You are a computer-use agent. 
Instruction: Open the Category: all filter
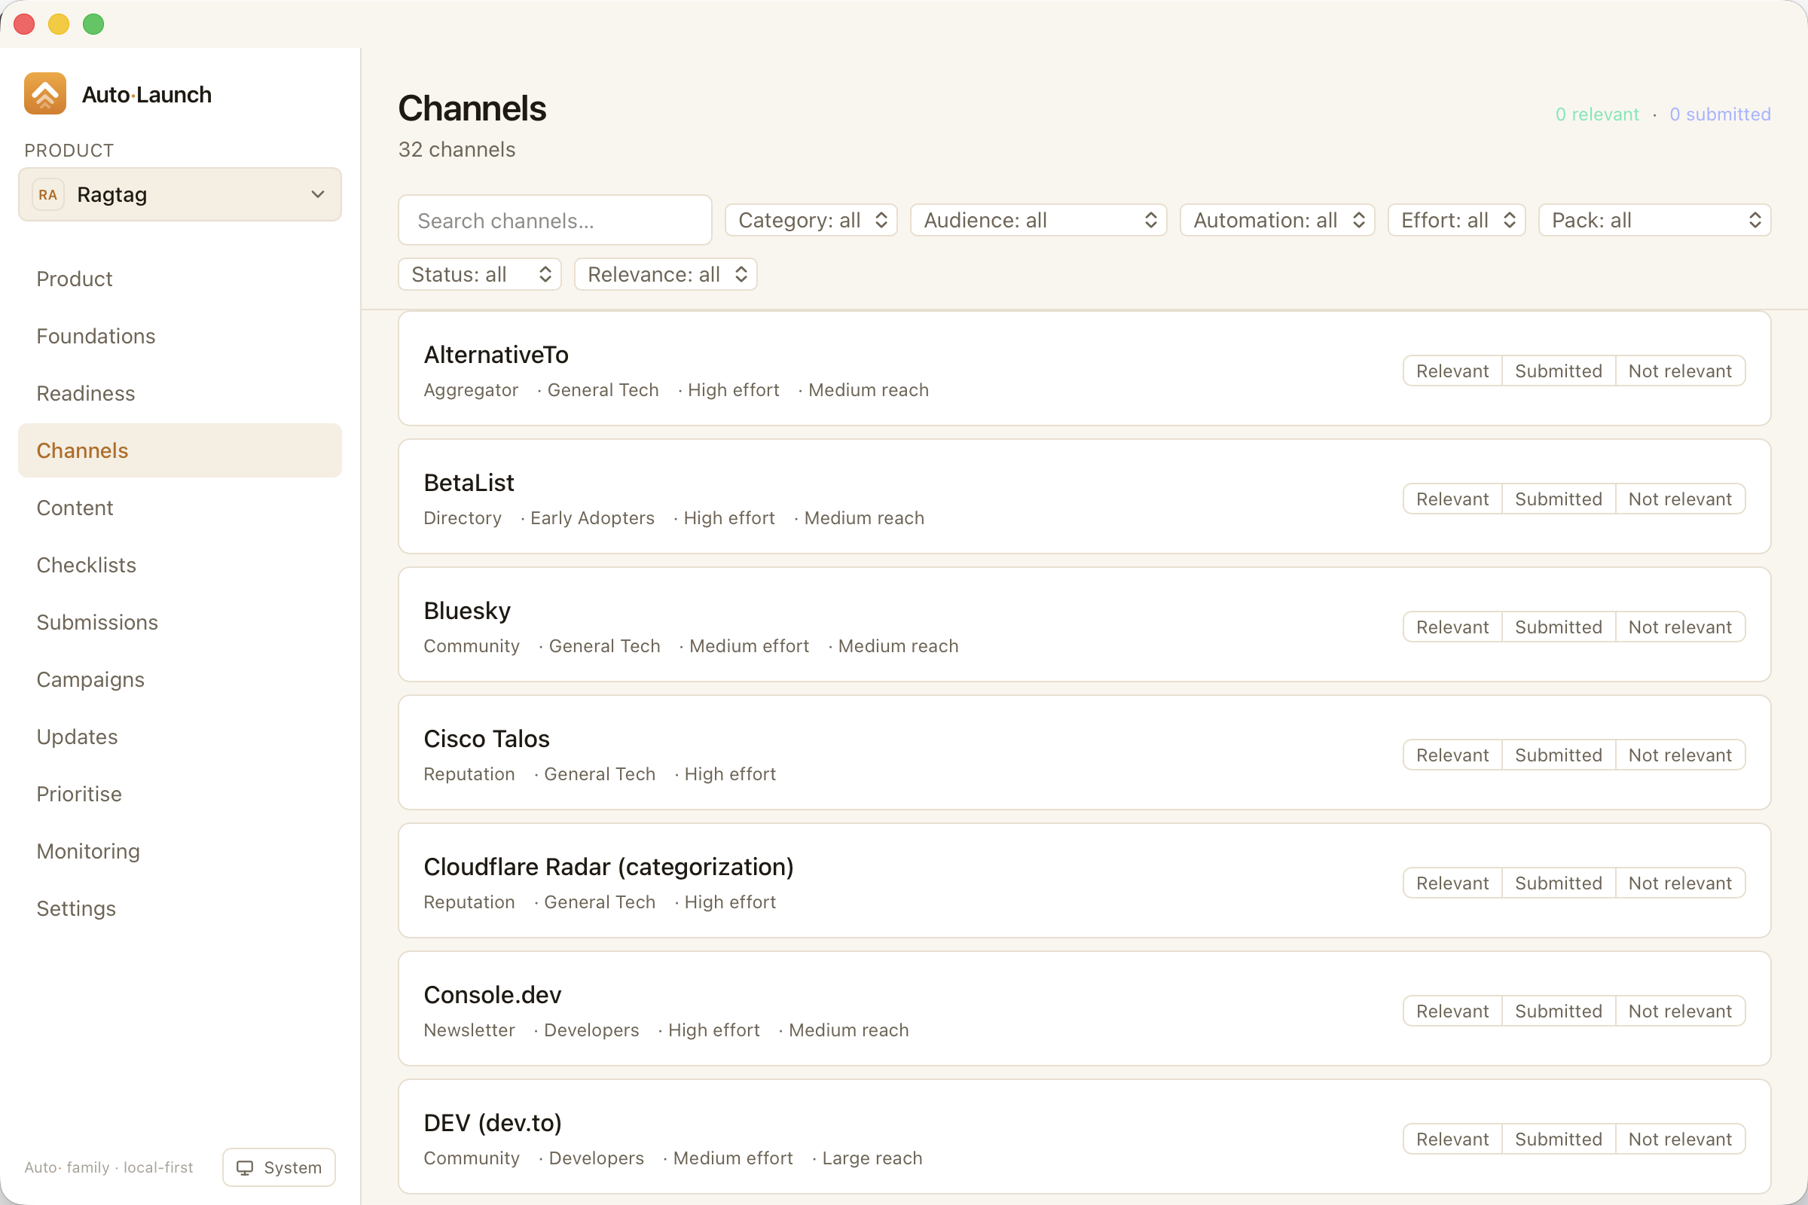click(811, 220)
